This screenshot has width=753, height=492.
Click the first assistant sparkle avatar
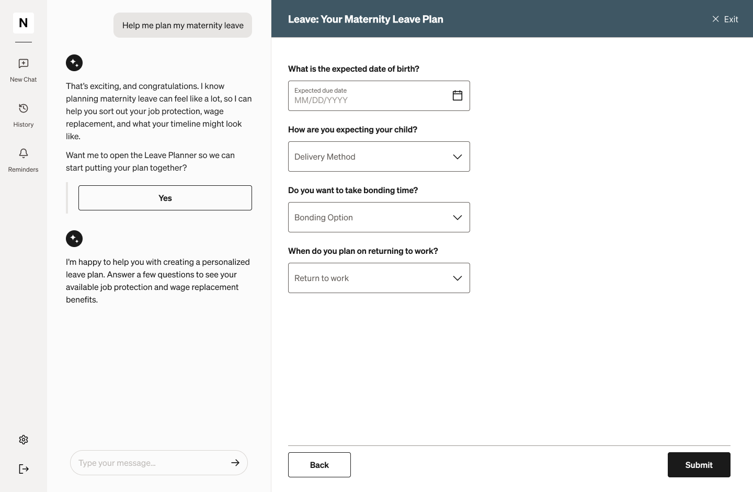tap(74, 63)
